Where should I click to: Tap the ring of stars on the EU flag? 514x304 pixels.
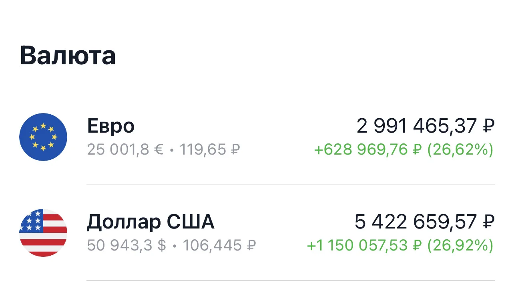43,137
